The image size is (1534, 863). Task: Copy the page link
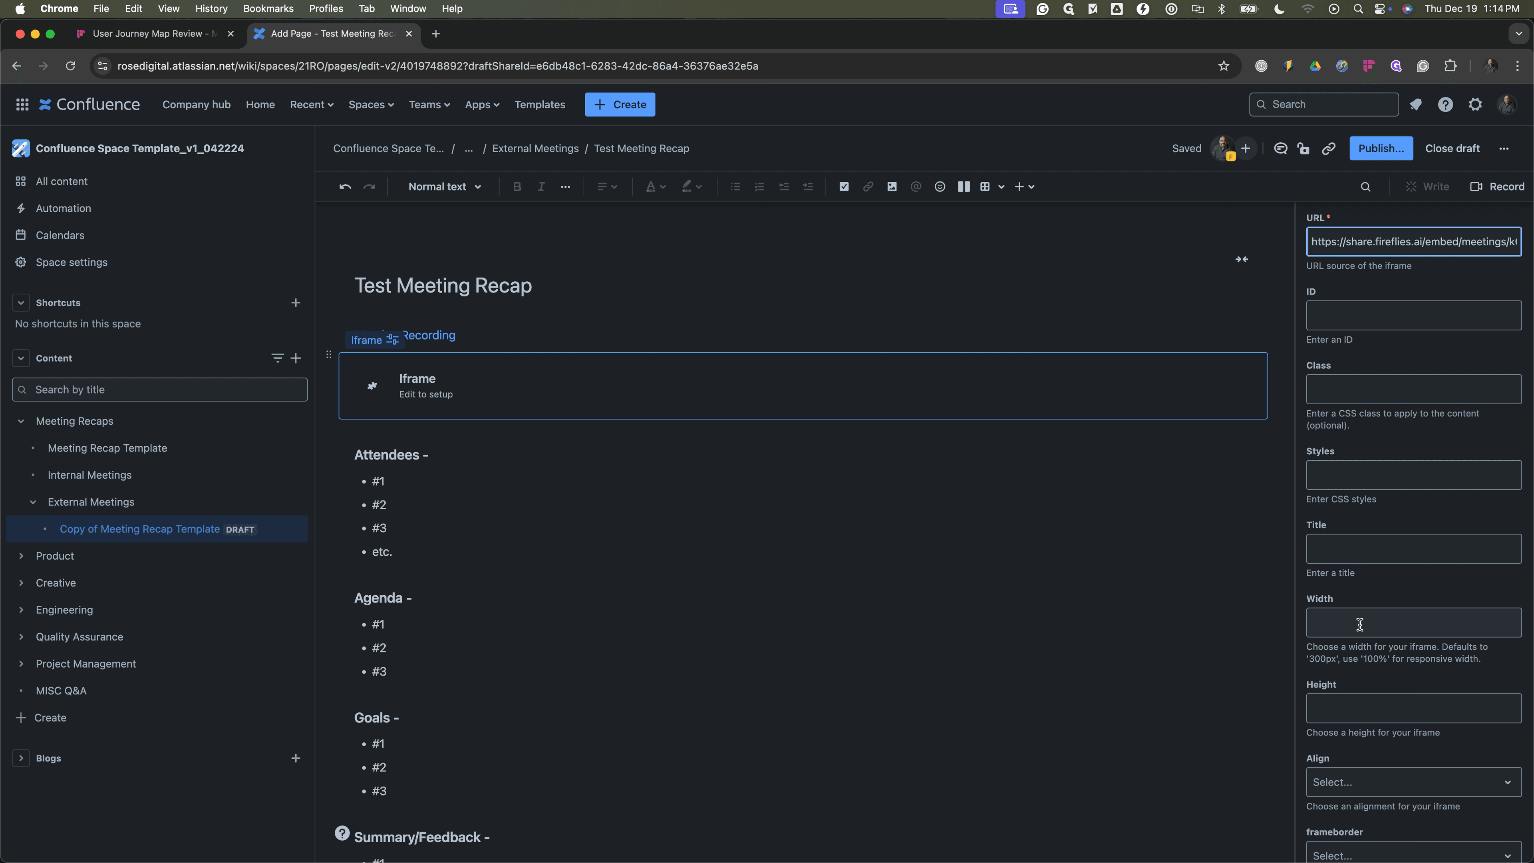point(1329,148)
